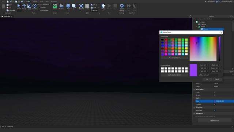Pick the white basic color swatch
This screenshot has height=132, width=234.
tap(186, 54)
